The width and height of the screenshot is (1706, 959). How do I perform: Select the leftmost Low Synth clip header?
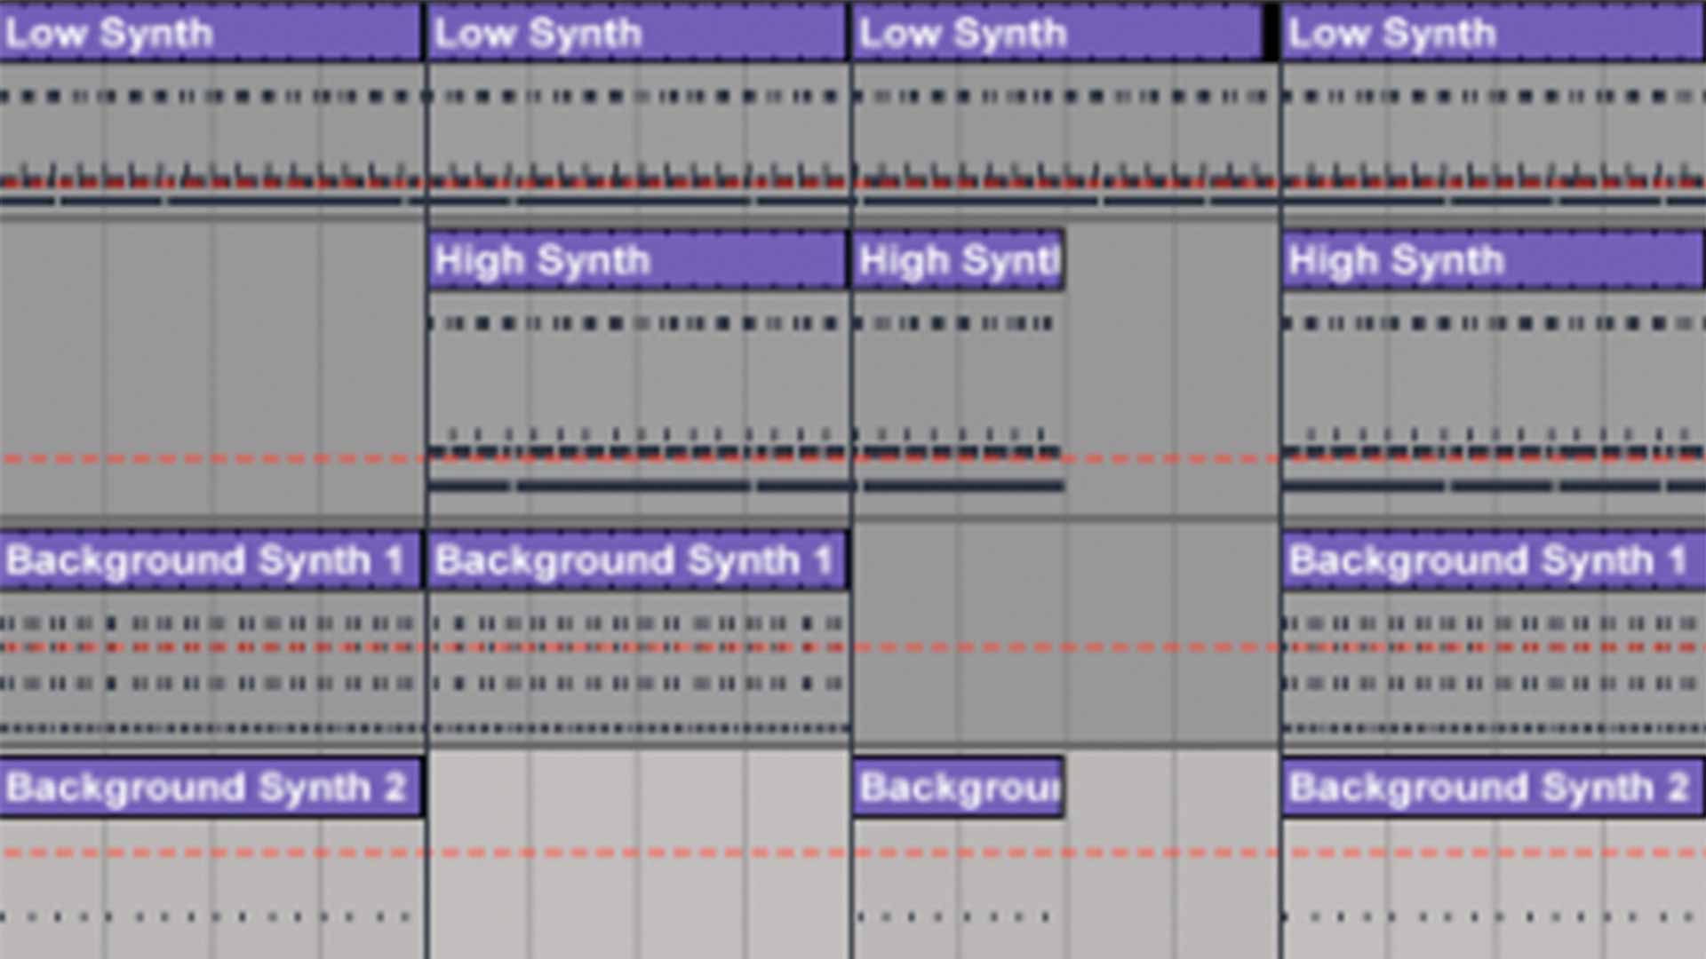tap(210, 34)
